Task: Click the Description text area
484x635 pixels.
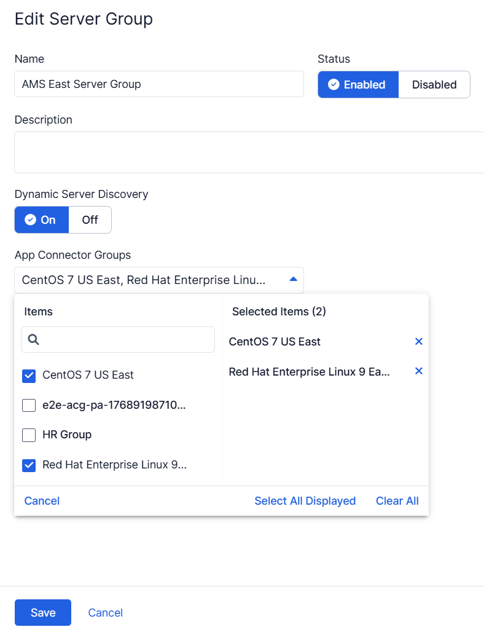Action: [x=249, y=152]
